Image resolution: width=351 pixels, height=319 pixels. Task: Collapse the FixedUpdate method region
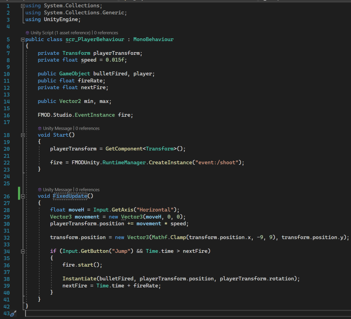click(23, 196)
